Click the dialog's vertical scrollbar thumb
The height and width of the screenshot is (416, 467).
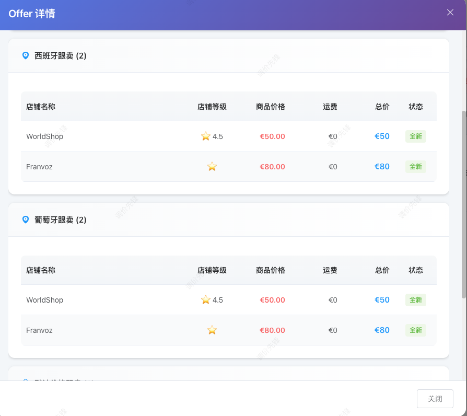coord(464,204)
